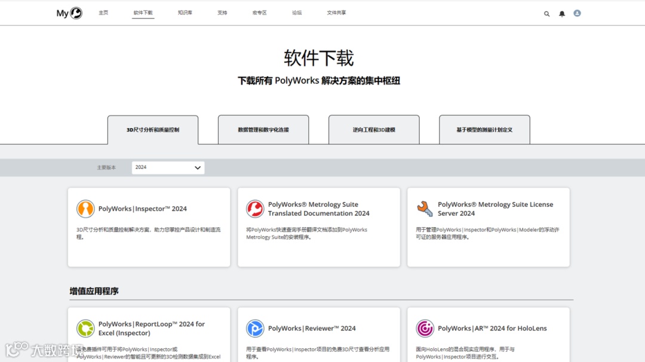This screenshot has width=645, height=362.
Task: Click the description starting 将PolyWorks快速查询手册
Action: pos(306,233)
